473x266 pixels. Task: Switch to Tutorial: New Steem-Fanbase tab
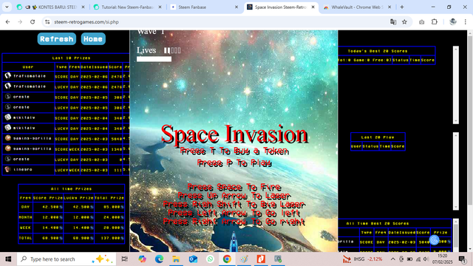[x=128, y=7]
